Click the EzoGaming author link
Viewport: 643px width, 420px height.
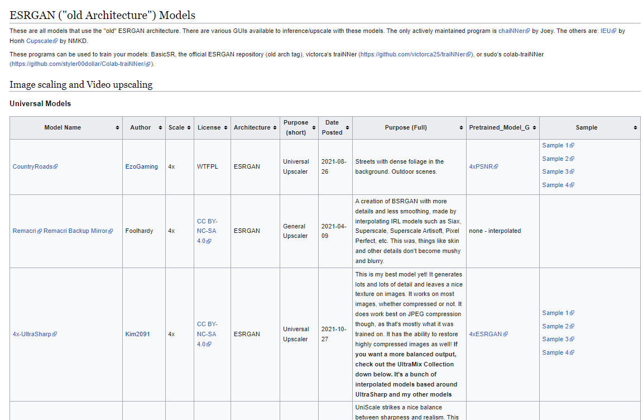[141, 166]
